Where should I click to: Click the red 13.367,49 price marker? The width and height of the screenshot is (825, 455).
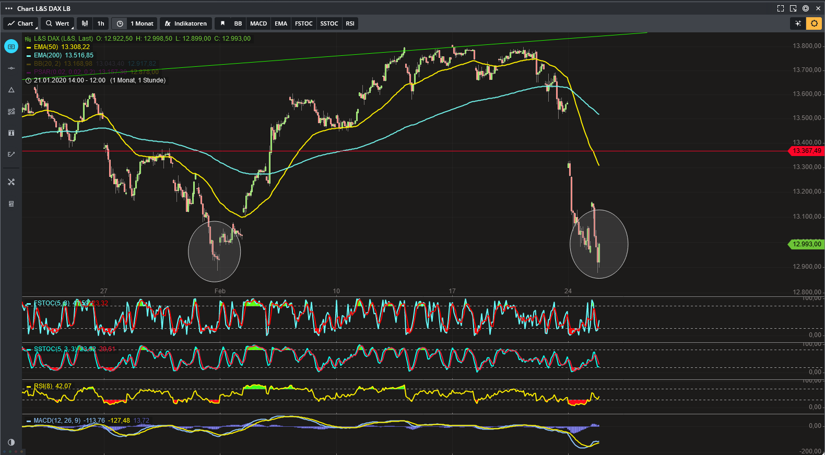[x=805, y=151]
